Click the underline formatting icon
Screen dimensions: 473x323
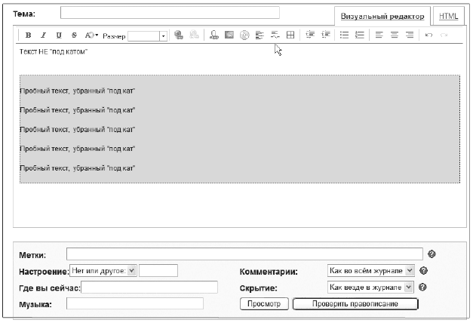[x=58, y=35]
